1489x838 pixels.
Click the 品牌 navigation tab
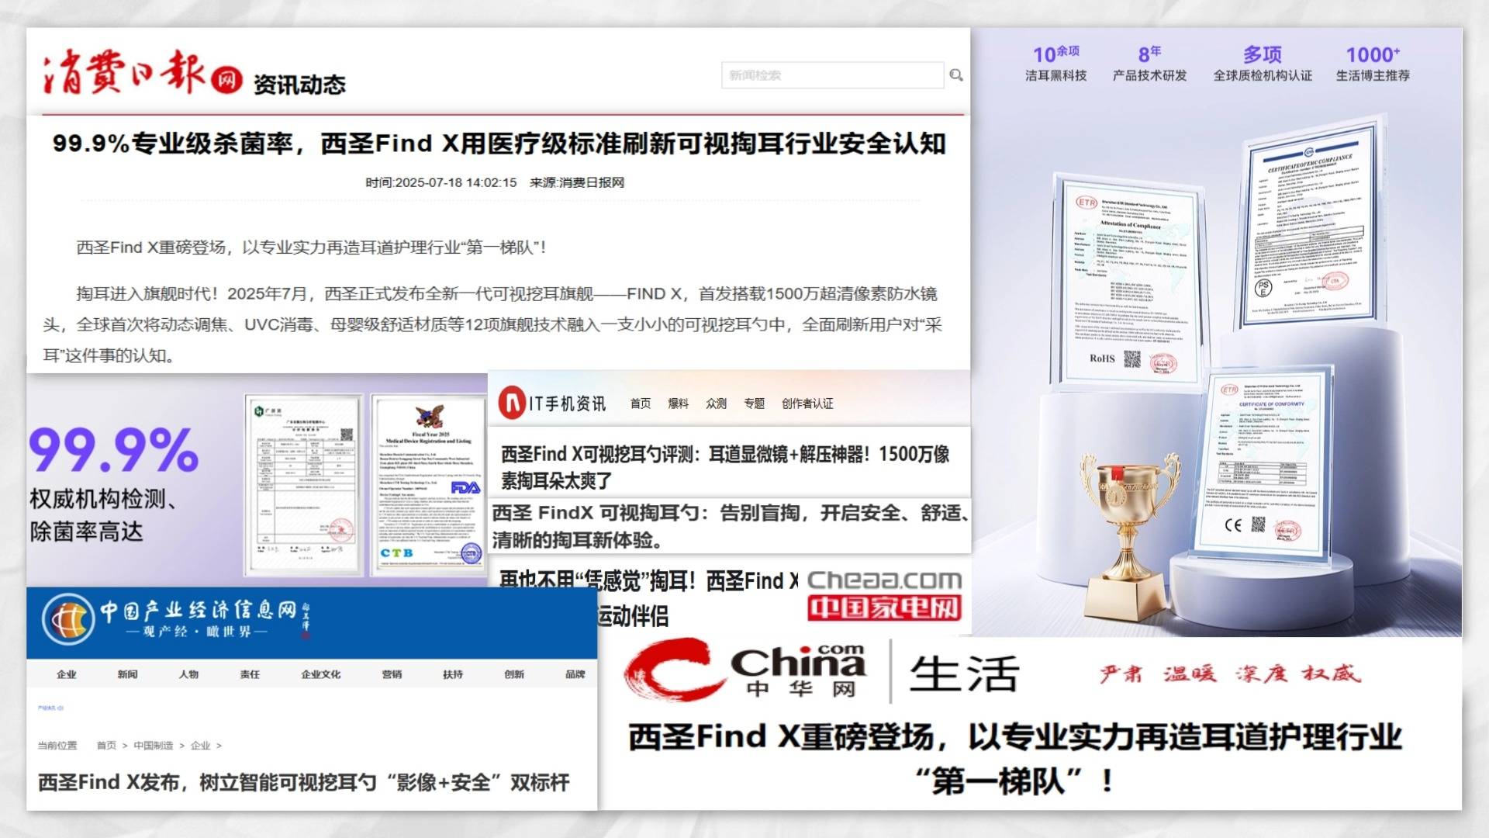click(x=575, y=674)
